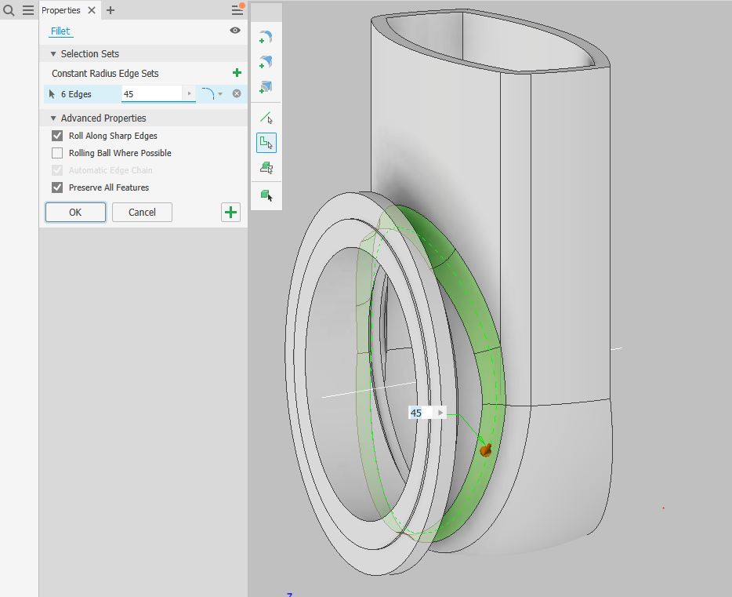This screenshot has height=597, width=732.
Task: Select the Face Fillet icon
Action: tap(265, 62)
